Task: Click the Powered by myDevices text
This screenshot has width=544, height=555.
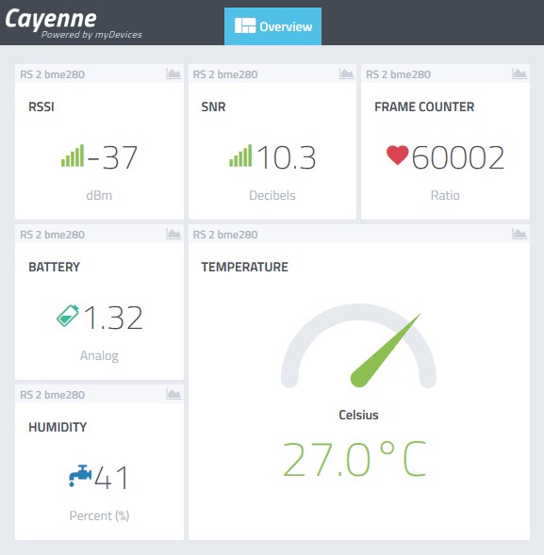Action: click(91, 34)
